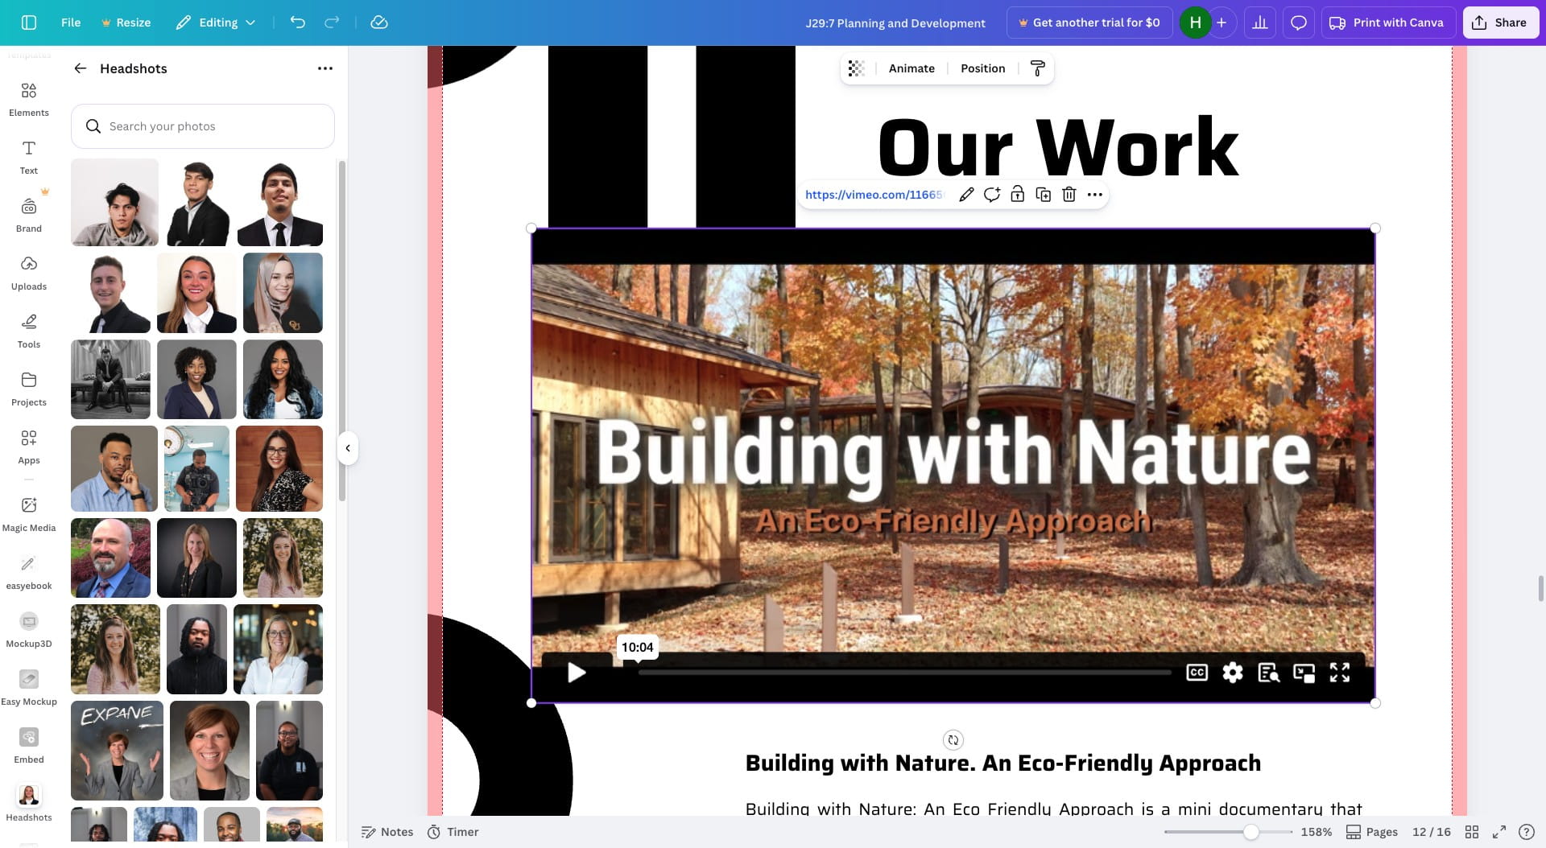1546x848 pixels.
Task: Lock the selected element
Action: (x=1018, y=195)
